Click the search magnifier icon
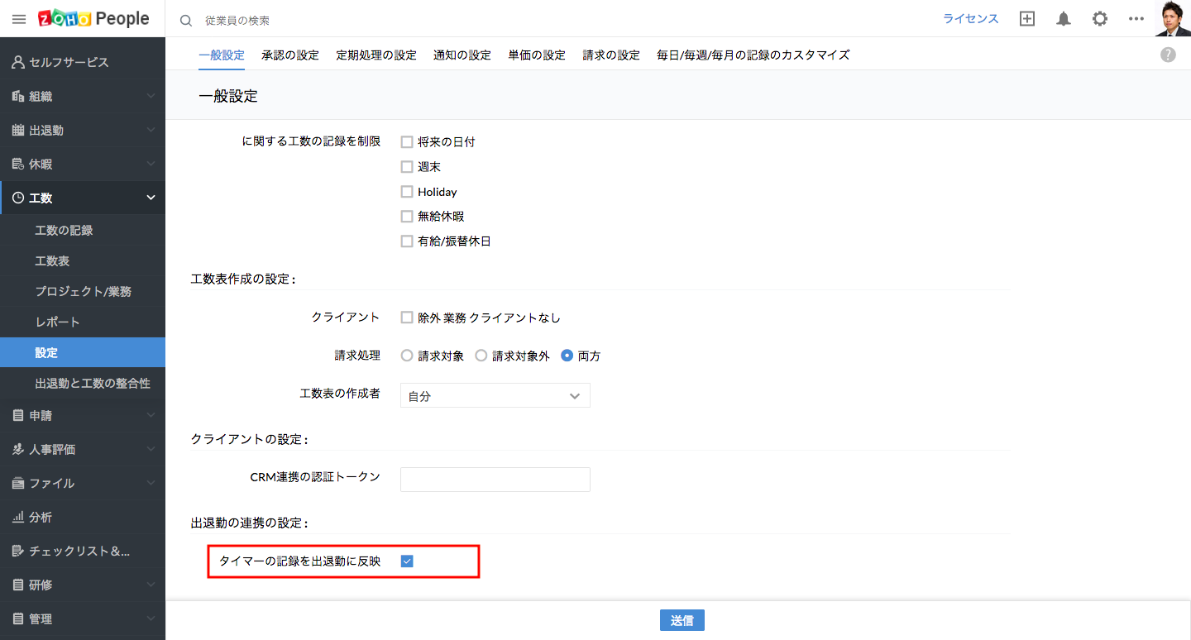This screenshot has width=1191, height=640. pos(186,20)
